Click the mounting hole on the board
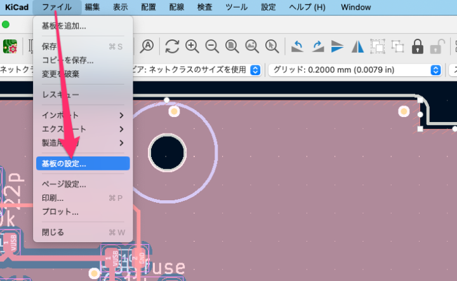Screen dimensions: 457x281 [x=167, y=151]
